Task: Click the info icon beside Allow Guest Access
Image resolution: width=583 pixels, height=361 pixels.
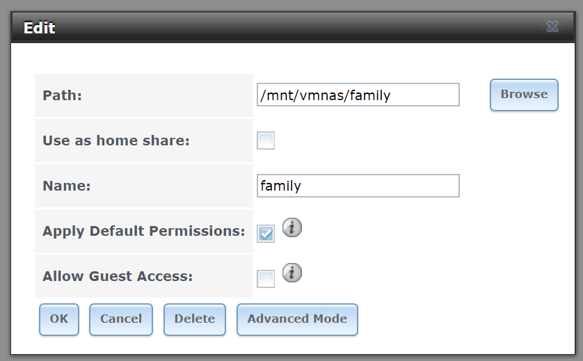Action: 292,273
